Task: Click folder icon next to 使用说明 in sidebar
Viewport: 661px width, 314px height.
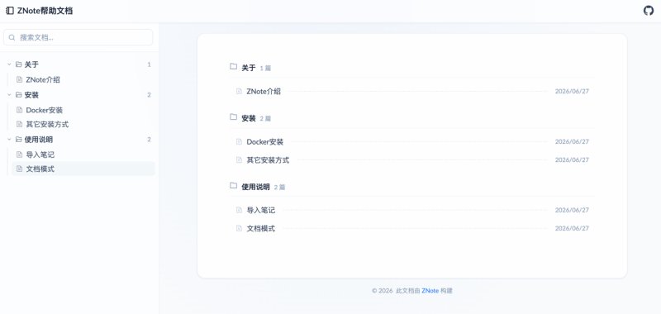Action: coord(18,140)
